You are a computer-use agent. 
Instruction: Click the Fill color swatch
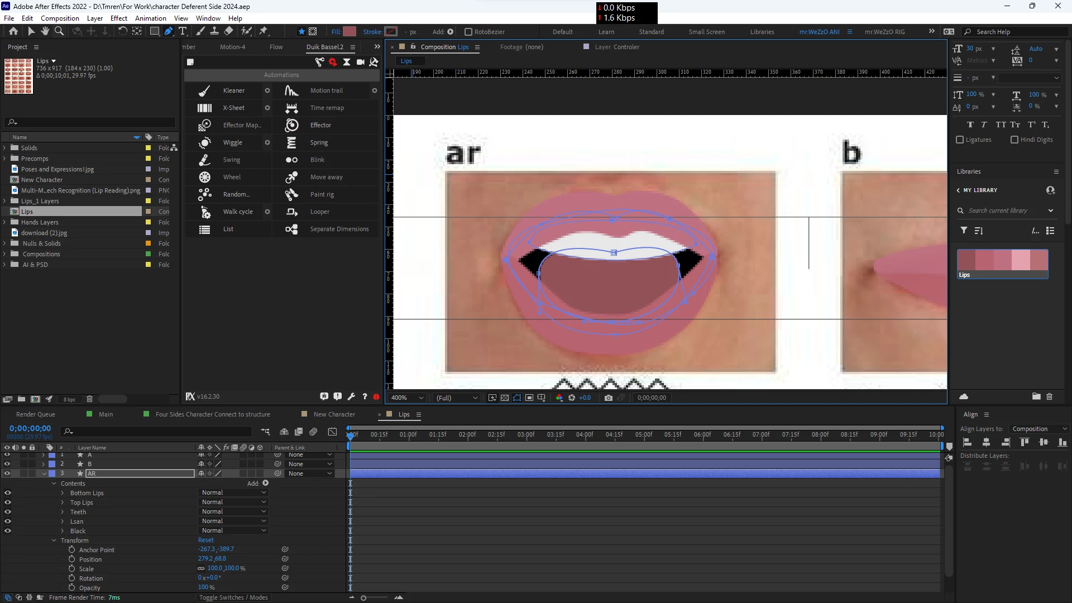[350, 31]
